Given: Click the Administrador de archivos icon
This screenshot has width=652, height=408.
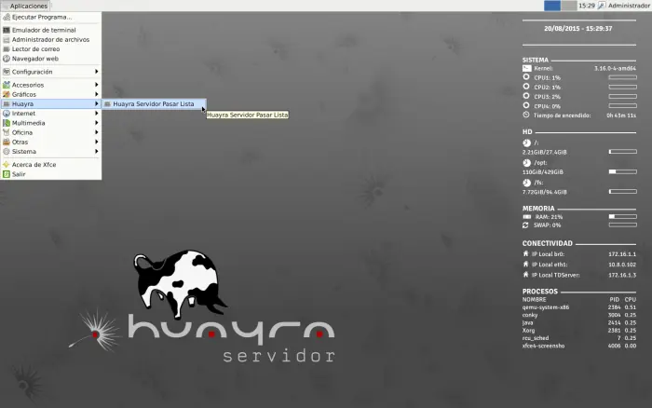Looking at the screenshot, I should 7,39.
